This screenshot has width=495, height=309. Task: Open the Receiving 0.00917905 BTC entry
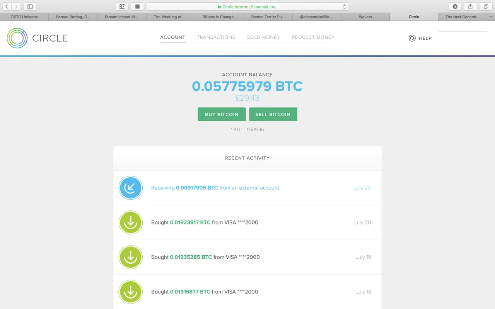coord(247,188)
